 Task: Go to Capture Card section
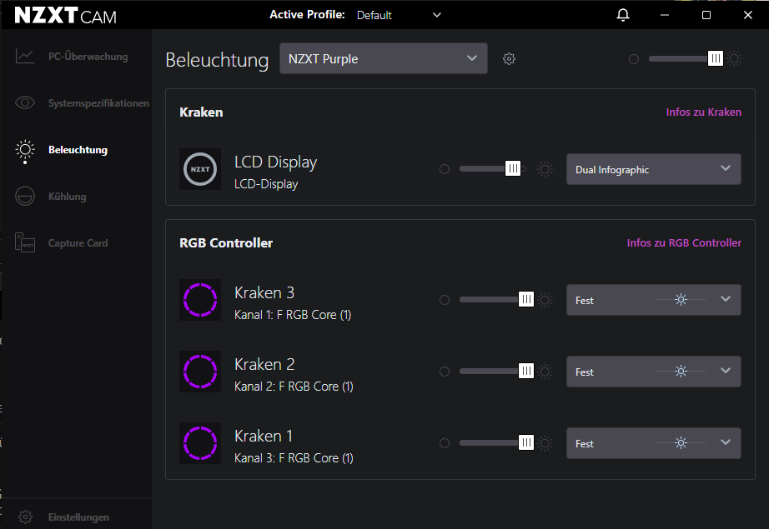[77, 243]
